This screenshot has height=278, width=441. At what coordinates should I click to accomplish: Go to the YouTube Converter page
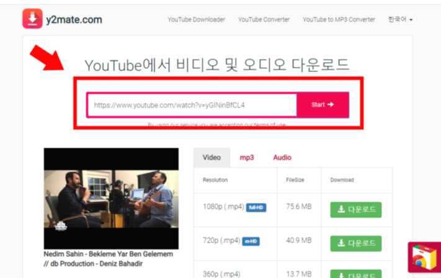pyautogui.click(x=264, y=19)
